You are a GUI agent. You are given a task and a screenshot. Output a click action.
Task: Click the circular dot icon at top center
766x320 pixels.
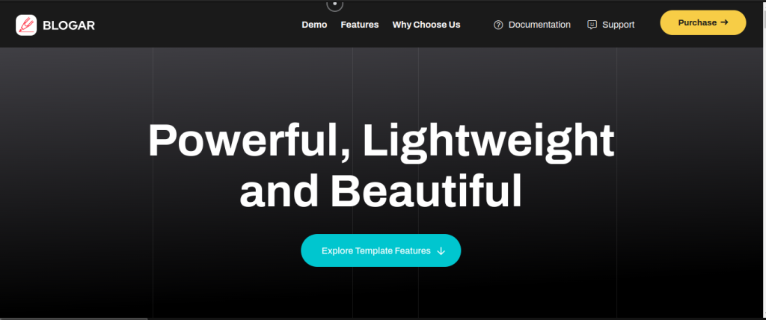(334, 4)
